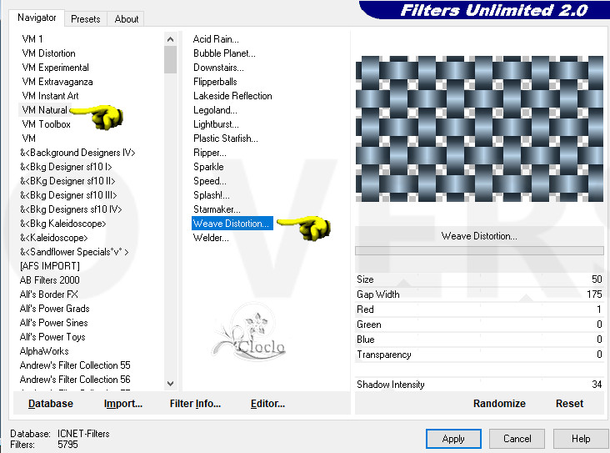Open Help for Filters Unlimited
Viewport: 610px width, 453px height.
(581, 439)
